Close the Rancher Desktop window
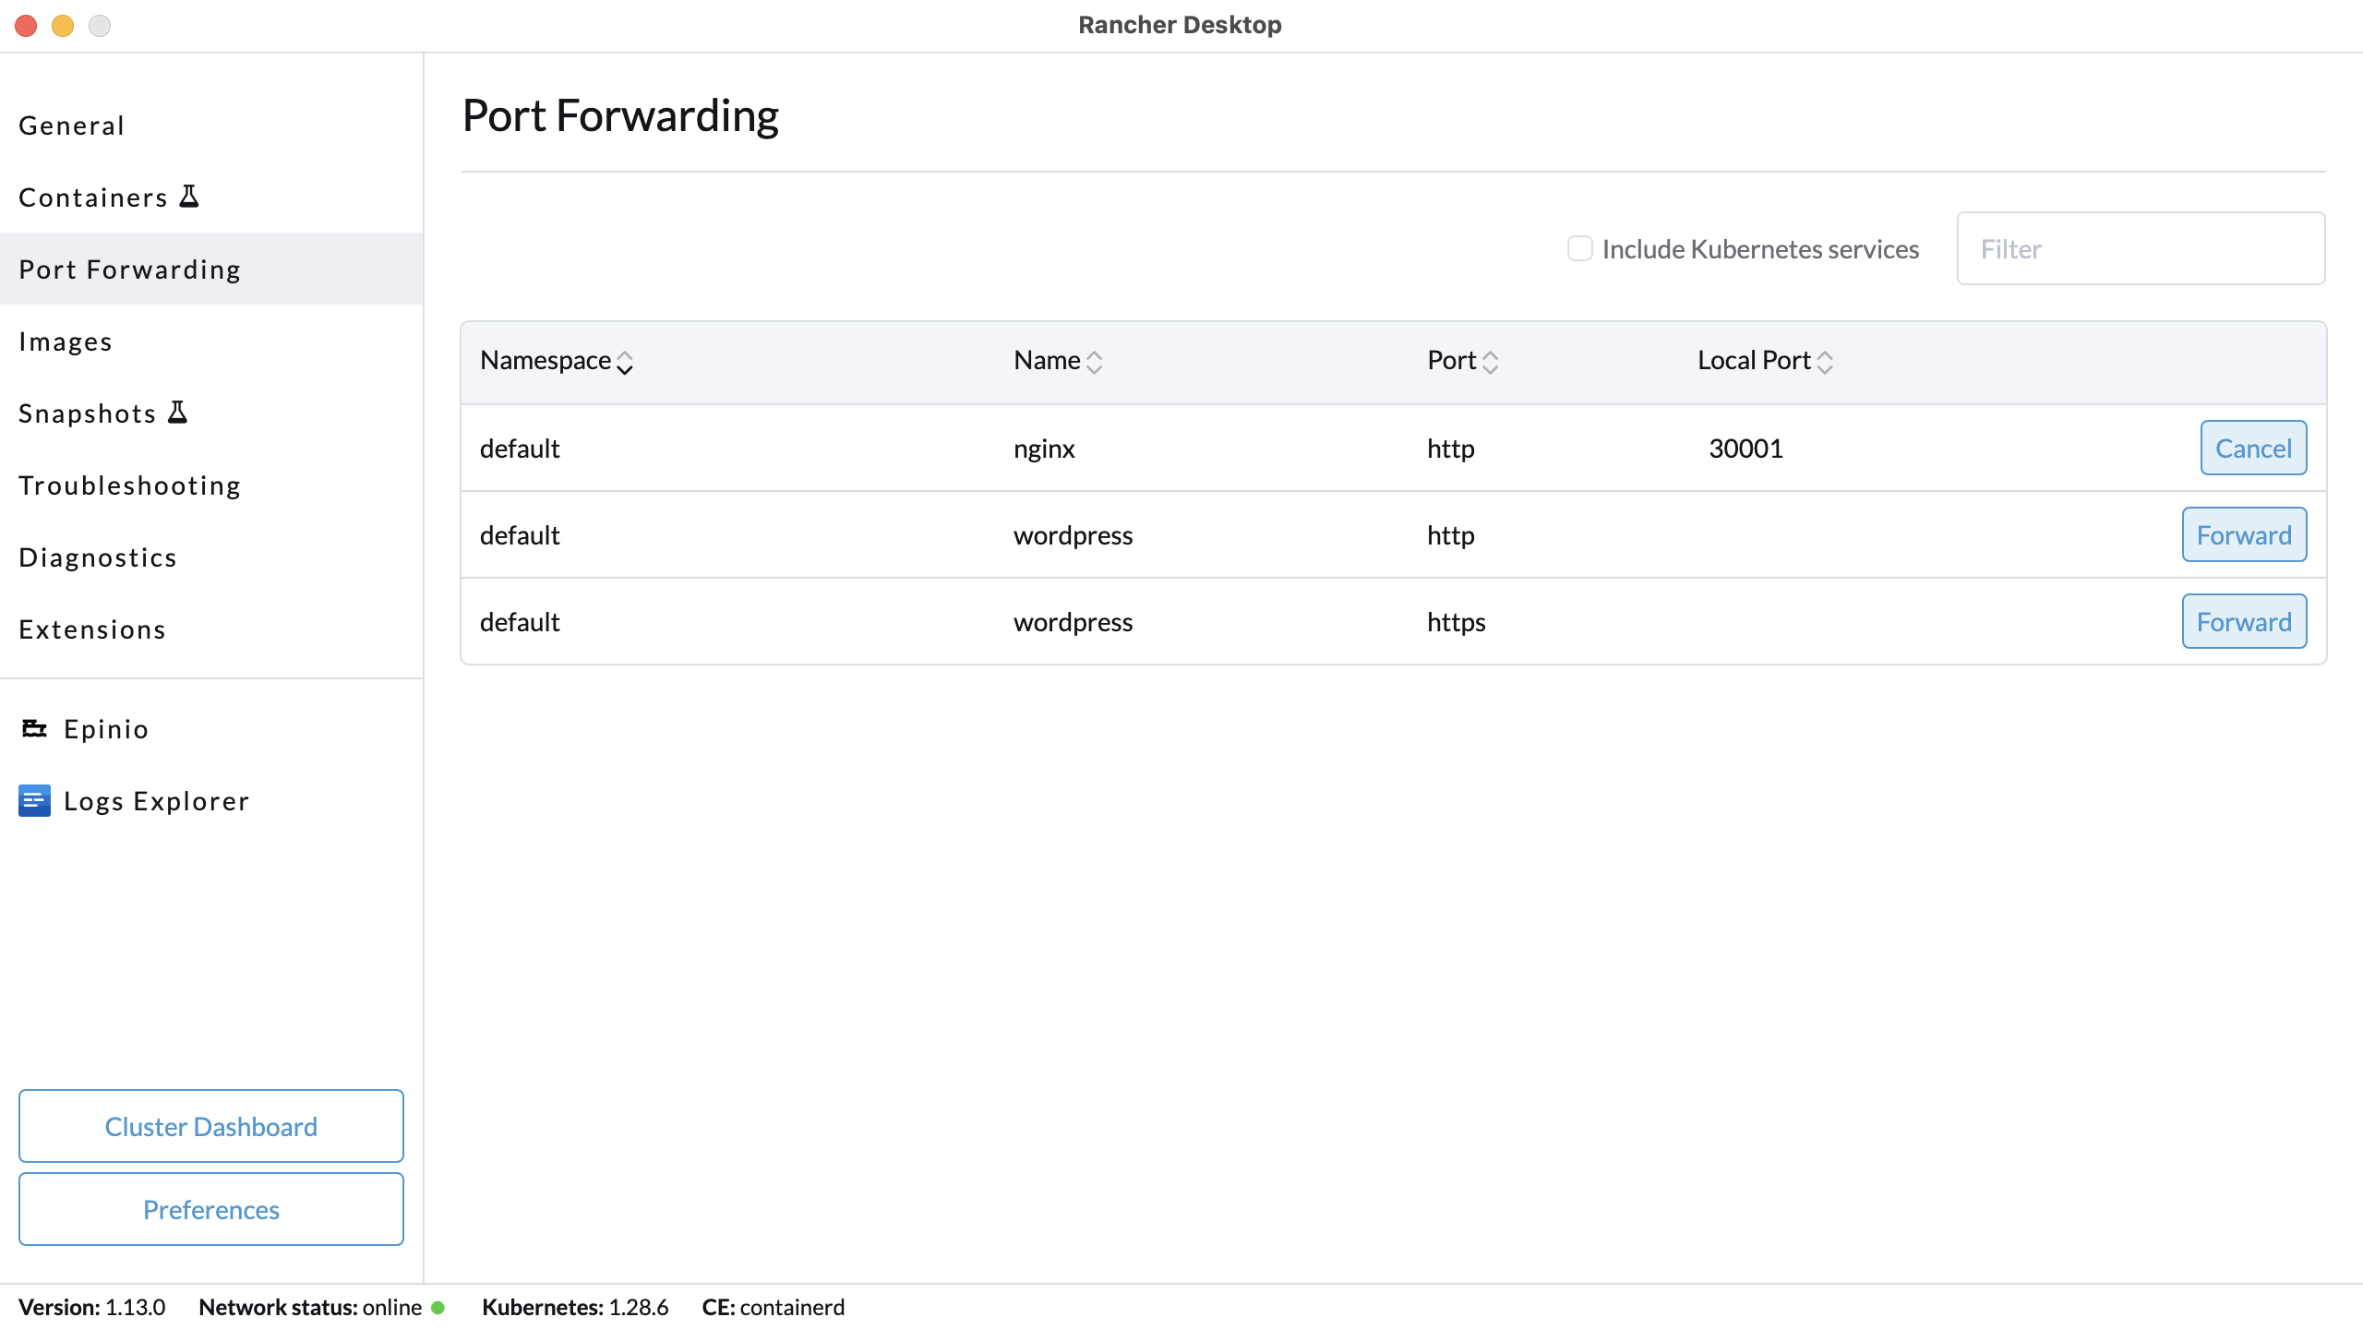Viewport: 2363px width, 1329px height. coord(26,26)
